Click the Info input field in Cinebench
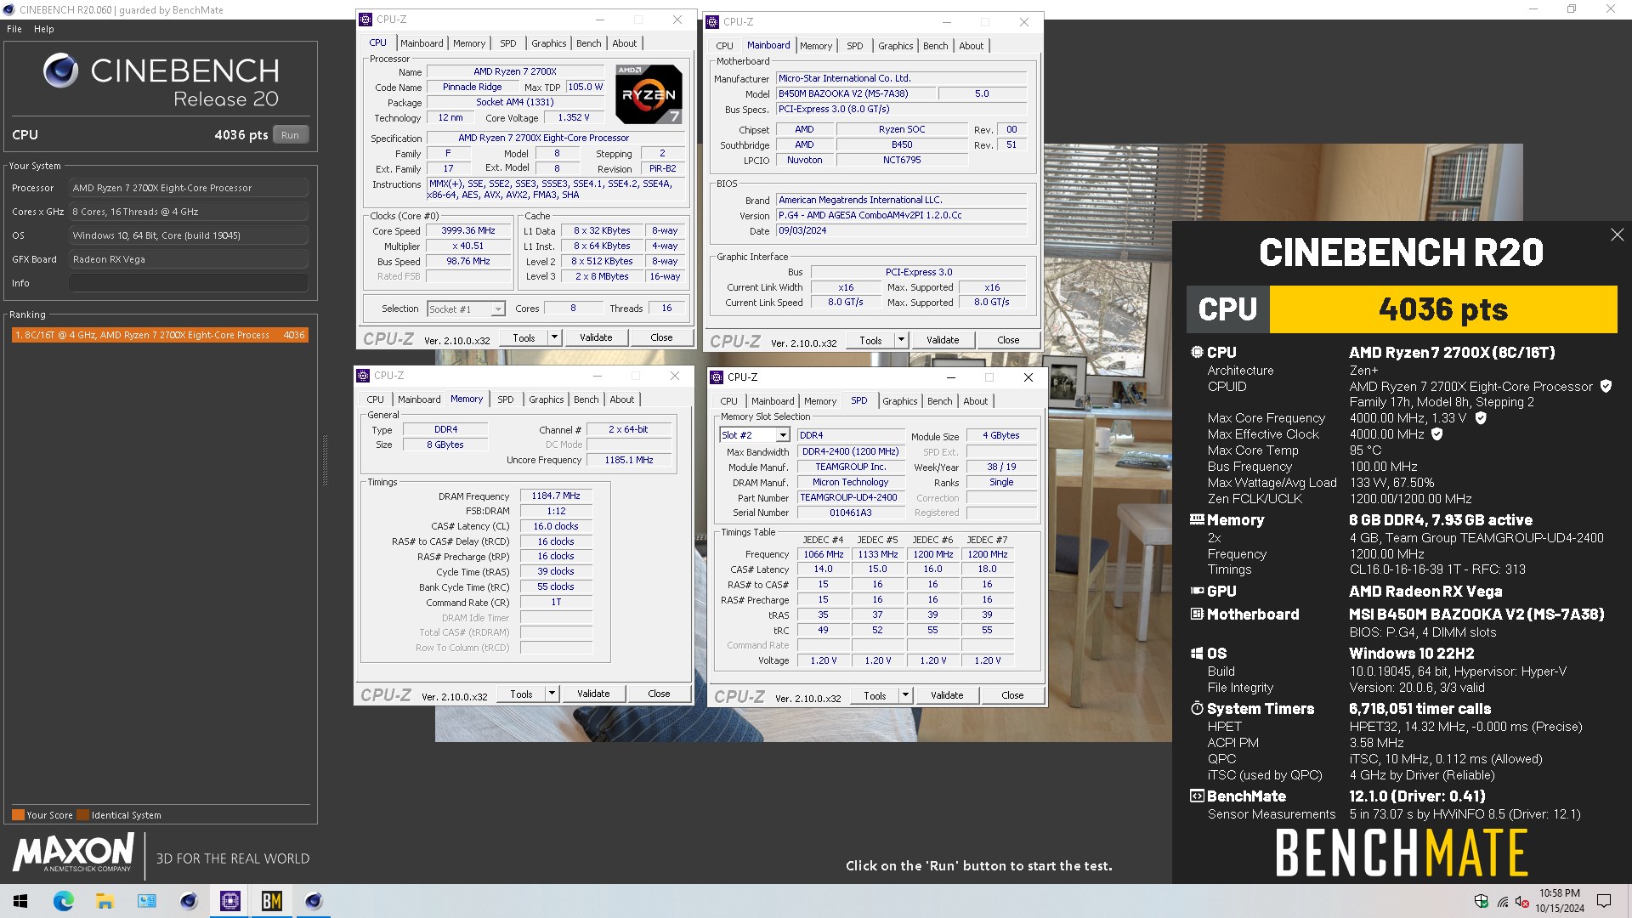 [189, 283]
